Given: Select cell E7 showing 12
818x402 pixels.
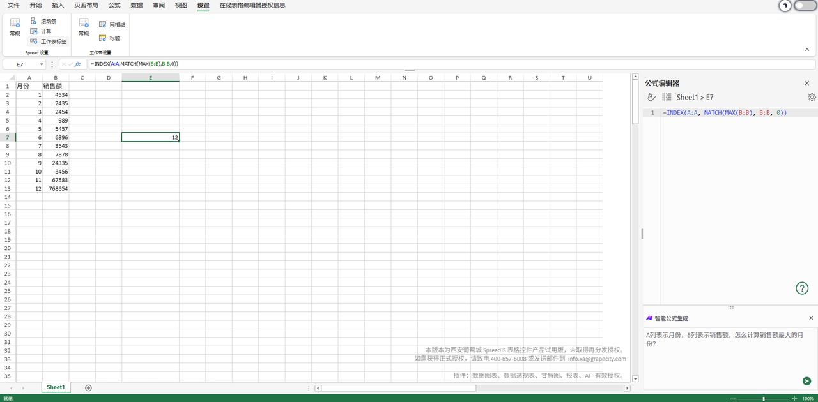Looking at the screenshot, I should [150, 137].
